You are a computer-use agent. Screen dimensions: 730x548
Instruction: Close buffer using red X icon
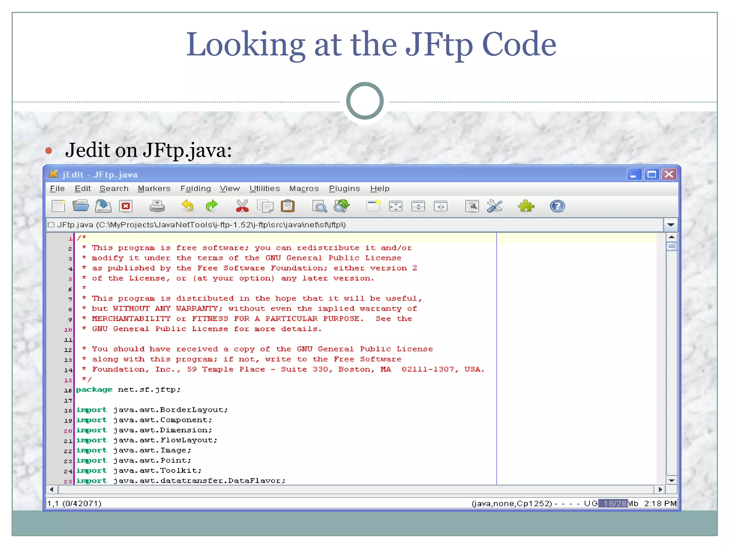(x=125, y=206)
